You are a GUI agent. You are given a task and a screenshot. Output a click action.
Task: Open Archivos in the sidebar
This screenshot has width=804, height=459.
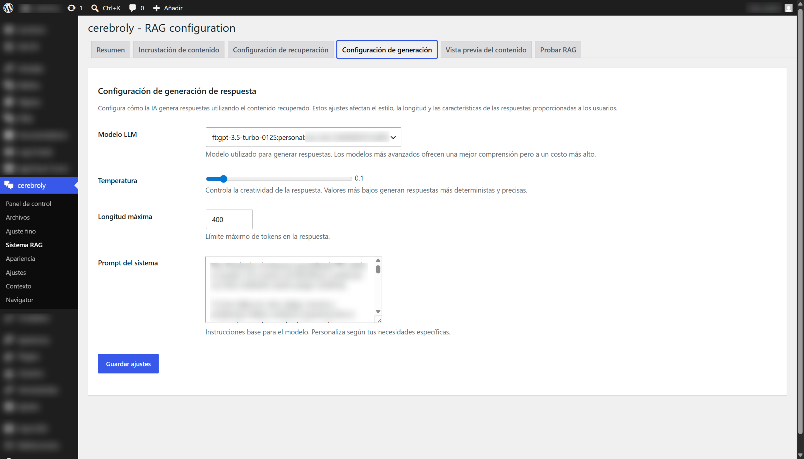click(x=18, y=217)
